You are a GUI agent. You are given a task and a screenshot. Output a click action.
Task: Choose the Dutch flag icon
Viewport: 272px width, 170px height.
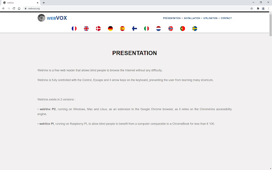click(x=159, y=28)
